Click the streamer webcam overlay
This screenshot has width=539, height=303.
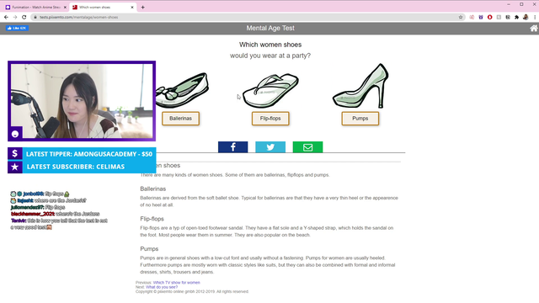coord(82,101)
